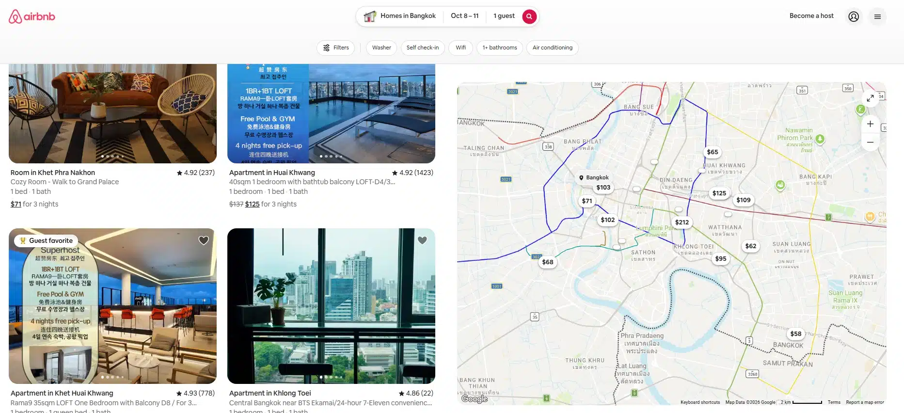The image size is (904, 413).
Task: Expand the map to fullscreen
Action: tap(870, 98)
